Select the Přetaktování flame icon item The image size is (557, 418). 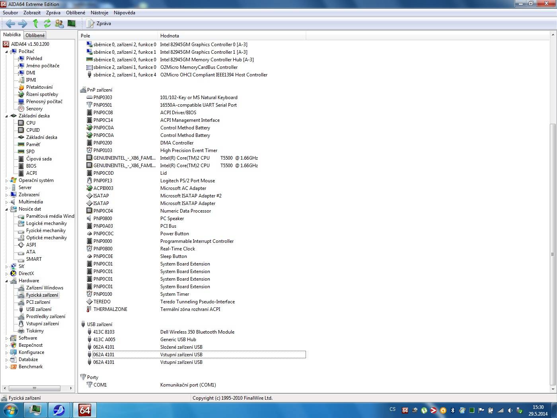pyautogui.click(x=21, y=87)
